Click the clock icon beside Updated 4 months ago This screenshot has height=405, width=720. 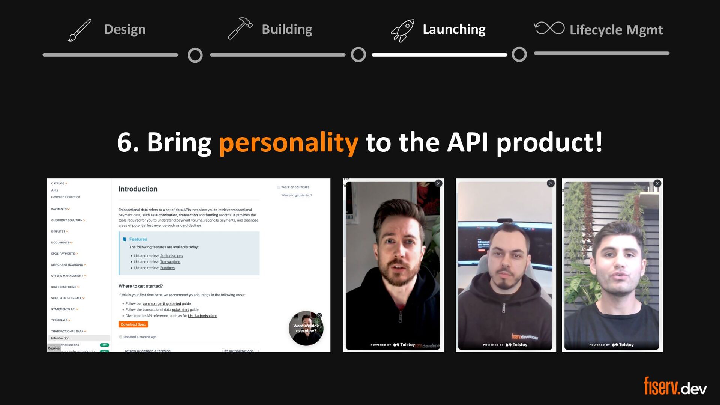point(120,337)
